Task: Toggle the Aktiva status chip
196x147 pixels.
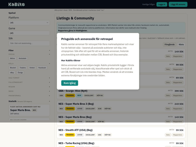Action: click(12, 58)
